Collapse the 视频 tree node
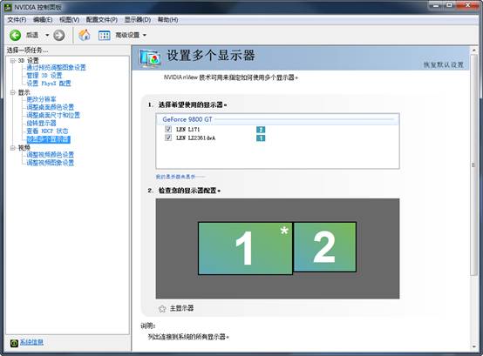 click(x=12, y=148)
